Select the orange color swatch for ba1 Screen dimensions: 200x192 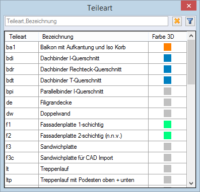[x=167, y=47]
